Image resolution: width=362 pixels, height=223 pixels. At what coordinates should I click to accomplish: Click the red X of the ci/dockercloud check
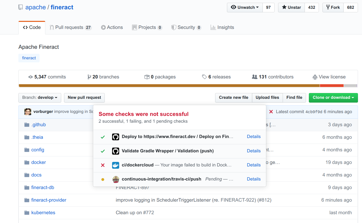(103, 165)
